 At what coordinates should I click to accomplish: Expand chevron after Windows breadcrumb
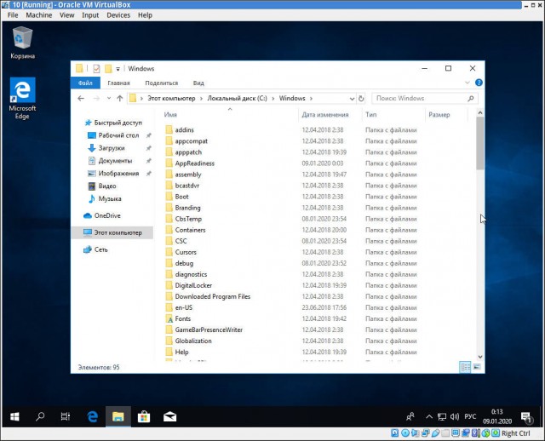click(x=311, y=99)
